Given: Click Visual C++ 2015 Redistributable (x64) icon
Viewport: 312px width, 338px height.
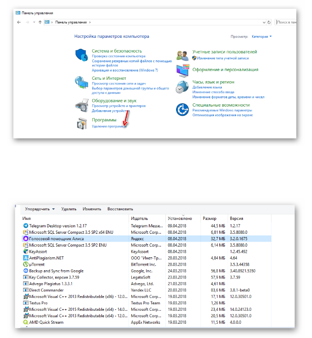Looking at the screenshot, I should [x=26, y=309].
